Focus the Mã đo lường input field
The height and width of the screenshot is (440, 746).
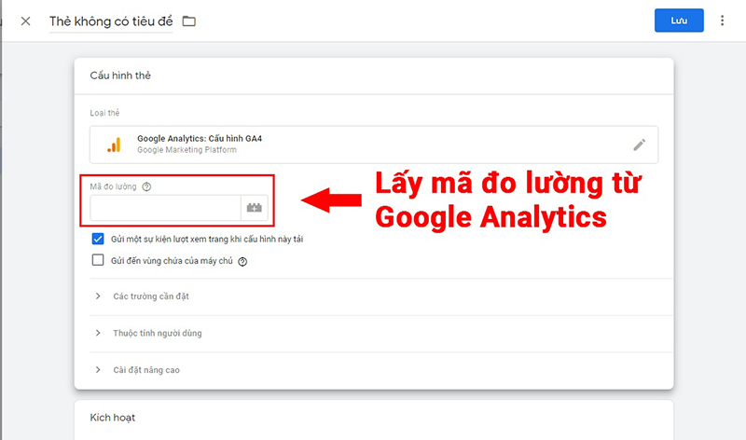(165, 208)
